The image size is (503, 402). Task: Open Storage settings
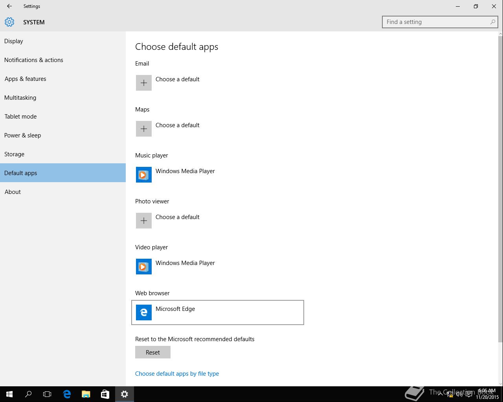[x=63, y=154]
